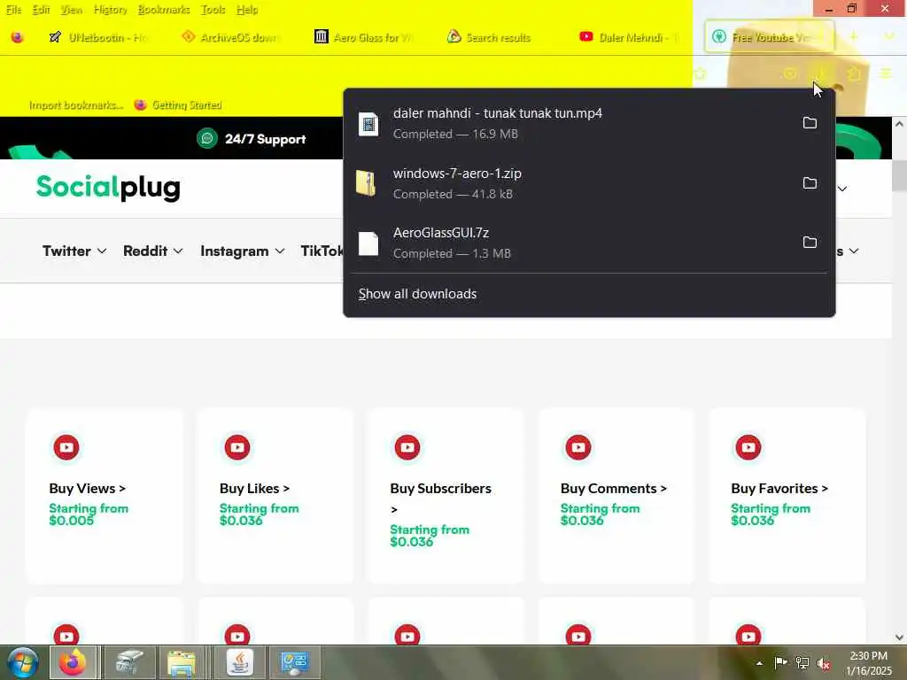Click the scrollbar up arrow
This screenshot has width=907, height=680.
(899, 124)
